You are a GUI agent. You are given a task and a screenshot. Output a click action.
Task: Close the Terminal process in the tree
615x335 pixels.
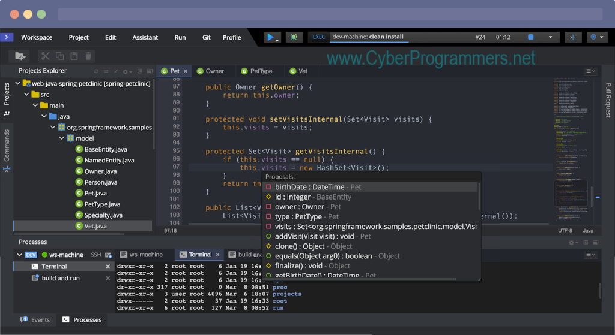108,267
